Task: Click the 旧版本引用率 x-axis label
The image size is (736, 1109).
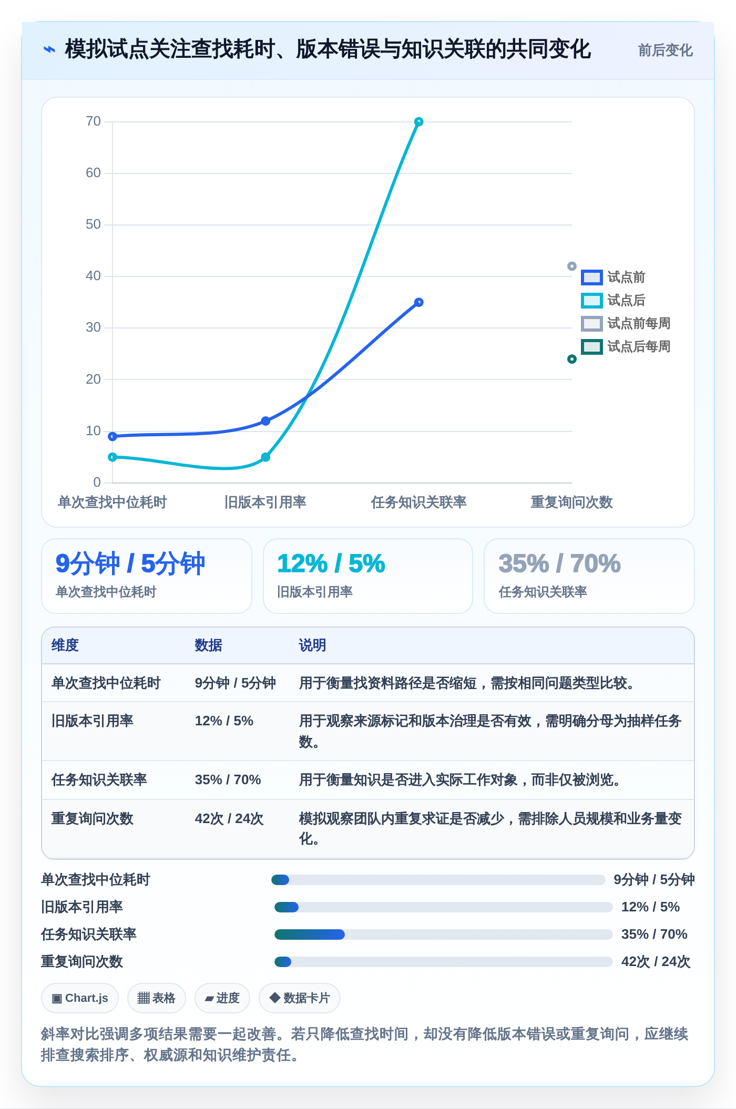Action: [265, 502]
